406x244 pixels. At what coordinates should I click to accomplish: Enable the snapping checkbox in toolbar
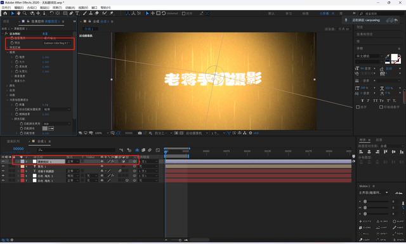click(183, 13)
